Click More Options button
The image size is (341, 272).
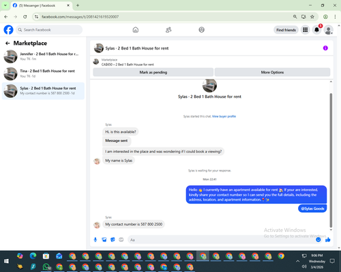(x=272, y=72)
